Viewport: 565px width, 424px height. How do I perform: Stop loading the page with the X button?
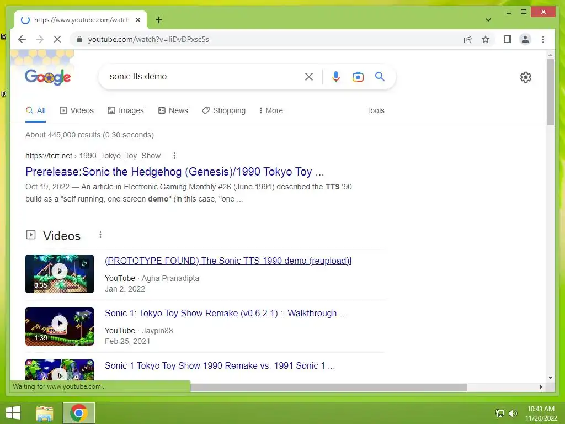click(57, 39)
